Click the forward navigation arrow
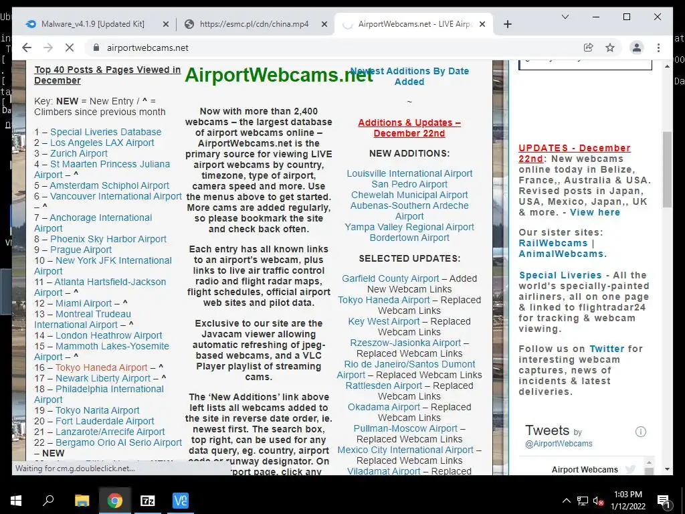This screenshot has height=514, width=685. point(48,48)
